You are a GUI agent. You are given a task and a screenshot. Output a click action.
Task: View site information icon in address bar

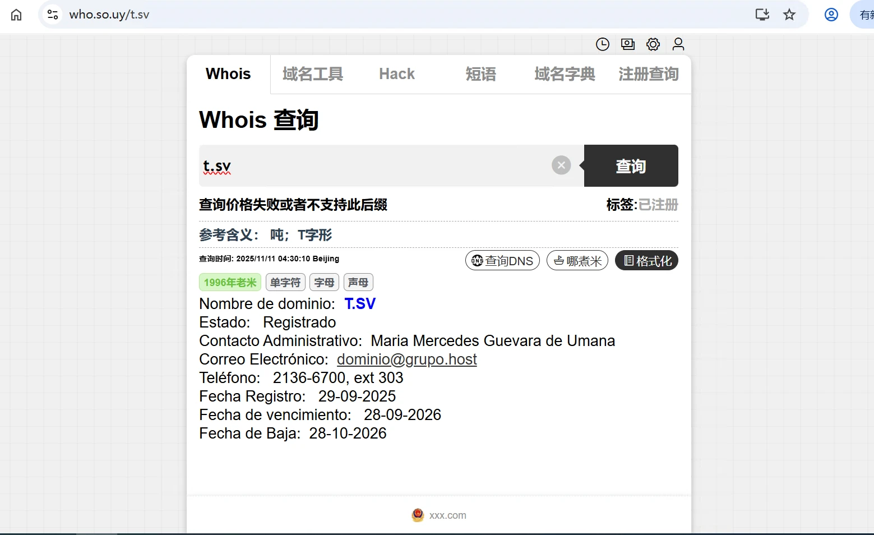(x=53, y=15)
